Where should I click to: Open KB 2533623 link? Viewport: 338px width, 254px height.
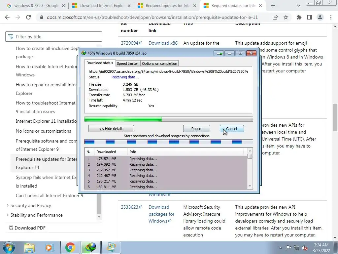(131, 207)
